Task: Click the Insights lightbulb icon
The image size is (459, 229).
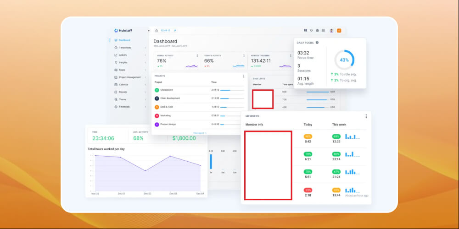Action: click(x=116, y=62)
